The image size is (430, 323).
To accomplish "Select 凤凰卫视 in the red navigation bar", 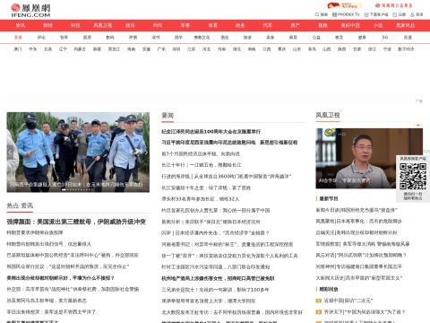I will pyautogui.click(x=103, y=25).
